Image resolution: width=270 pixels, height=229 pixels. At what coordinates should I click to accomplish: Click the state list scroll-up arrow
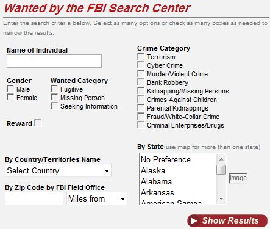[221, 159]
